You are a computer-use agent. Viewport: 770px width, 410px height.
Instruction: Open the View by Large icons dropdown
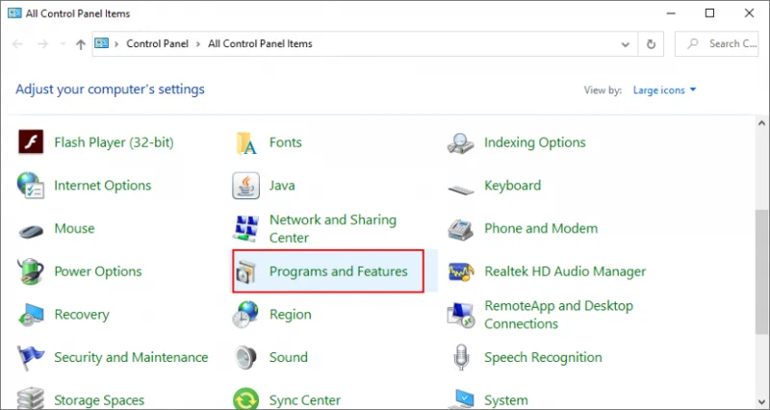pyautogui.click(x=664, y=90)
